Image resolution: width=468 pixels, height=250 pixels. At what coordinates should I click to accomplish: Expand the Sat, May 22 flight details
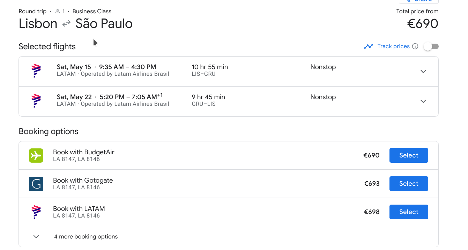(x=423, y=101)
